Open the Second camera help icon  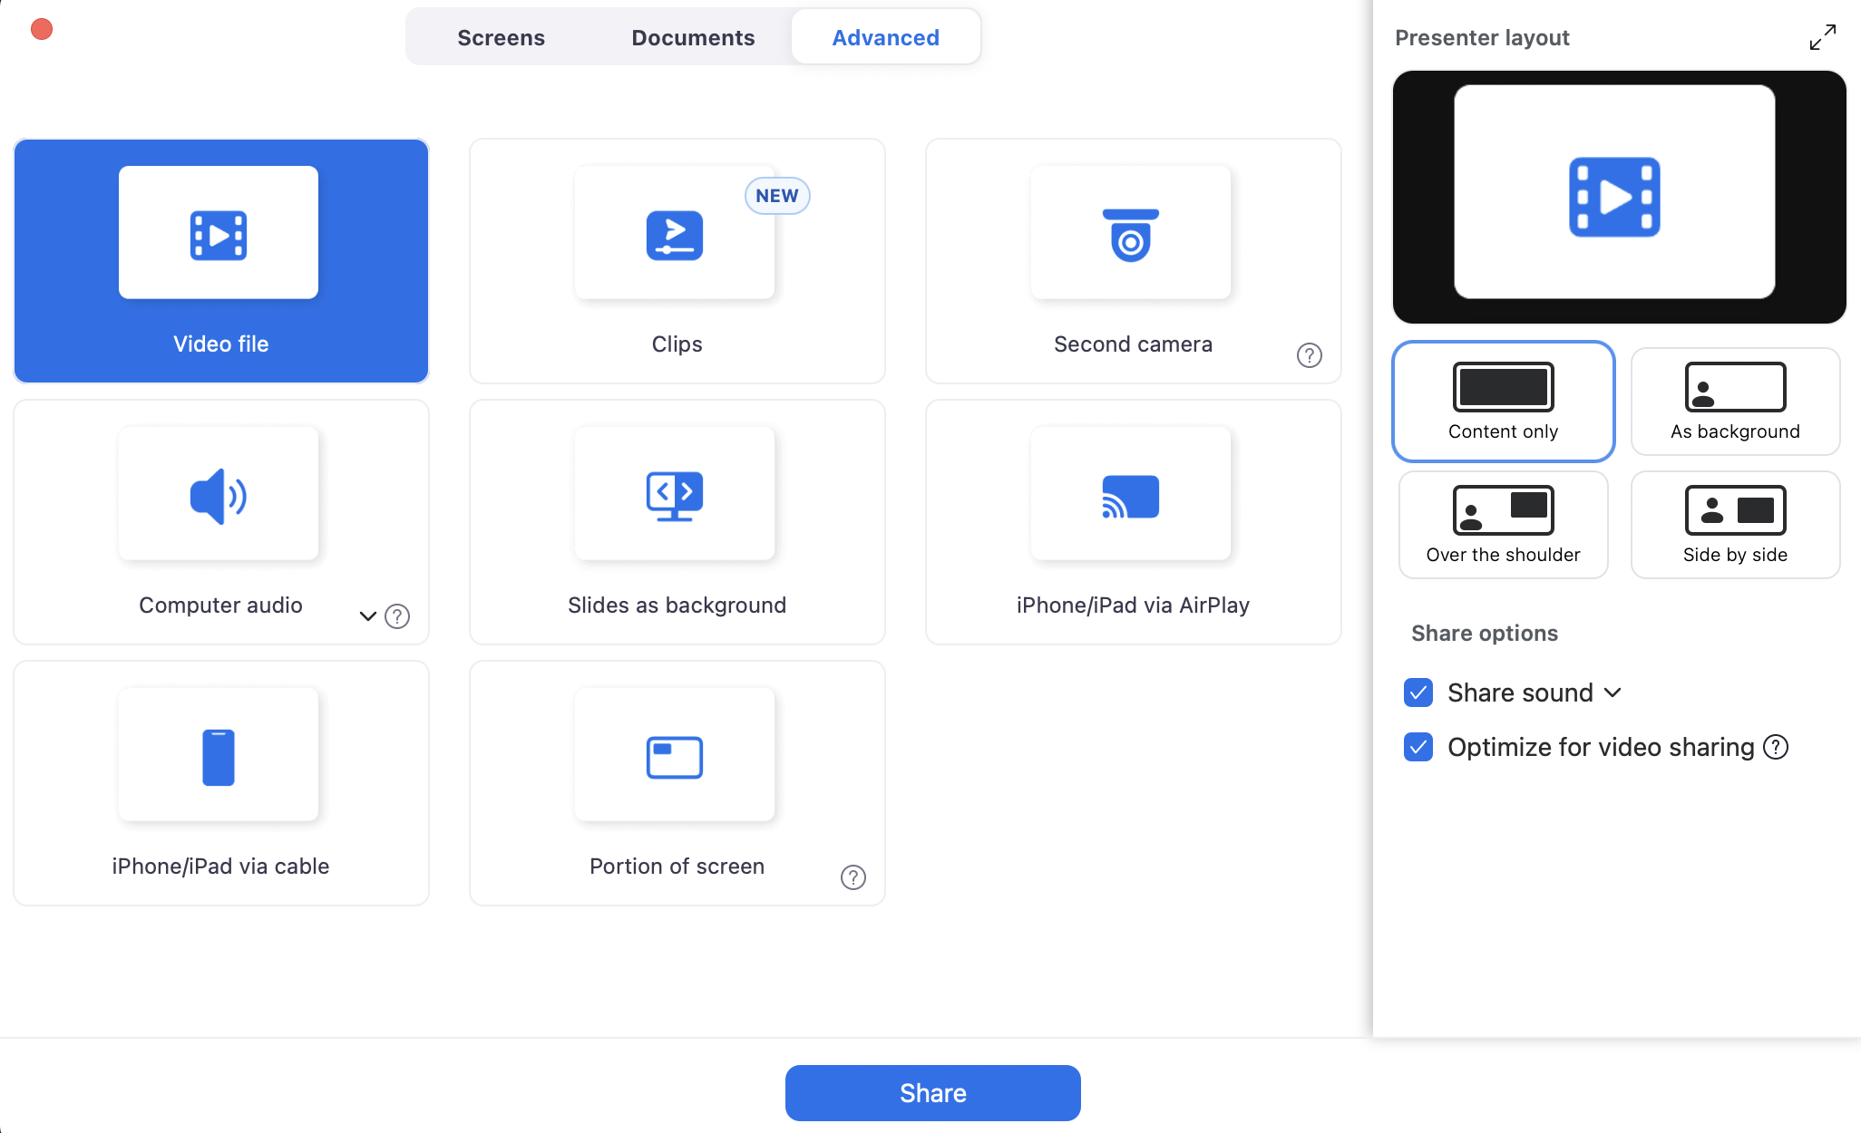click(x=1309, y=355)
